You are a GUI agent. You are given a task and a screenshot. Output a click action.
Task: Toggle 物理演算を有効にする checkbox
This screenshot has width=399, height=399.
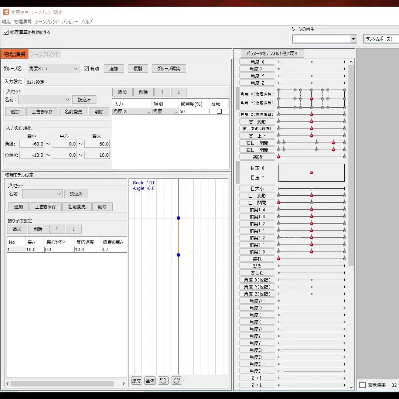[6, 32]
